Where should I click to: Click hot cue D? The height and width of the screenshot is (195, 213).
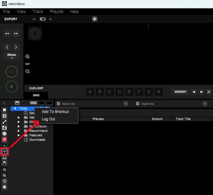pyautogui.click(x=119, y=92)
